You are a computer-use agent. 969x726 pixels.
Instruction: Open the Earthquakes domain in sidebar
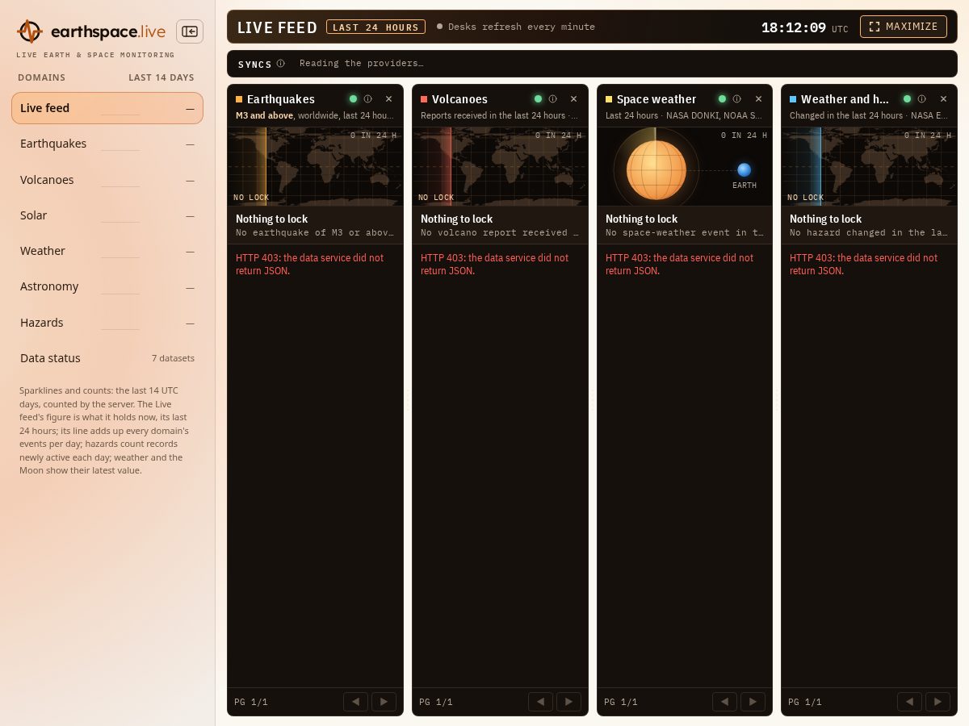tap(107, 144)
